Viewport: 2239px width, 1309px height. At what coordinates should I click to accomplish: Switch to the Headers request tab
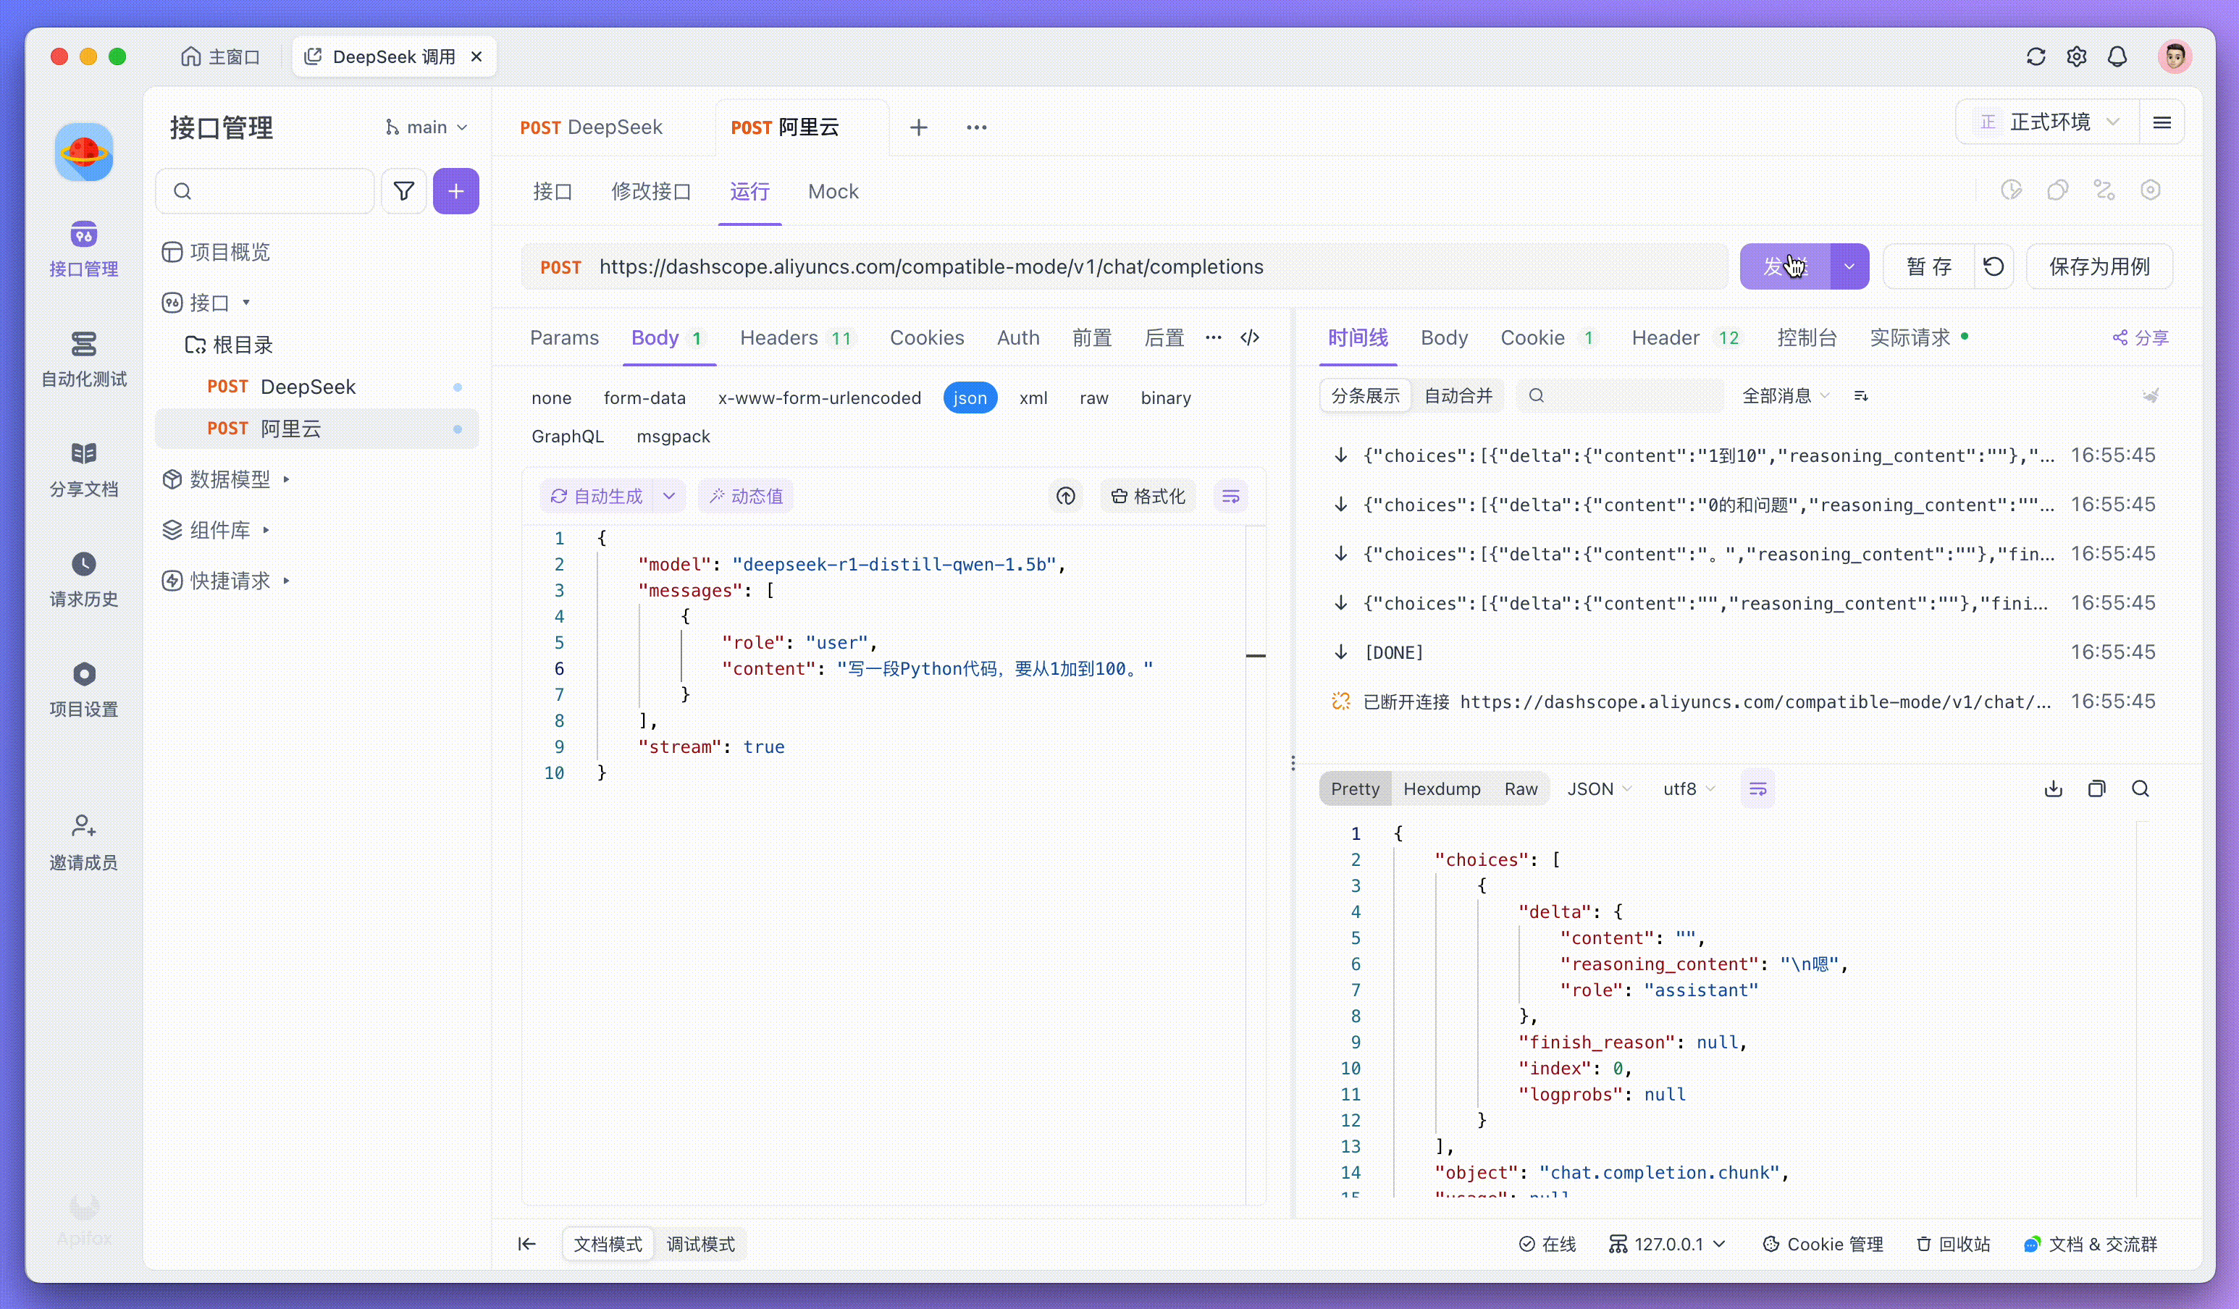click(x=778, y=337)
